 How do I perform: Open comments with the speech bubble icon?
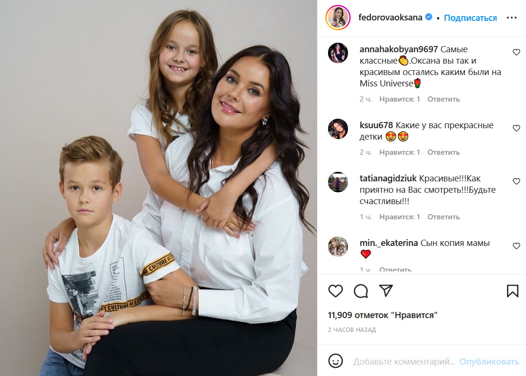click(x=361, y=291)
